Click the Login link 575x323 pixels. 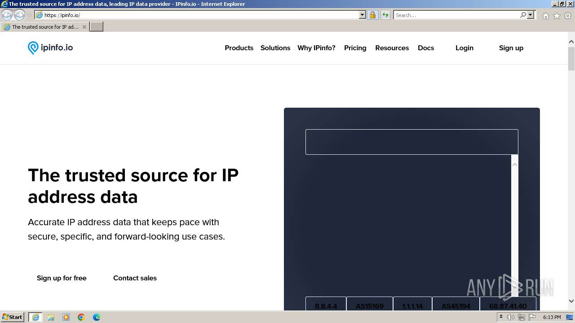click(464, 48)
